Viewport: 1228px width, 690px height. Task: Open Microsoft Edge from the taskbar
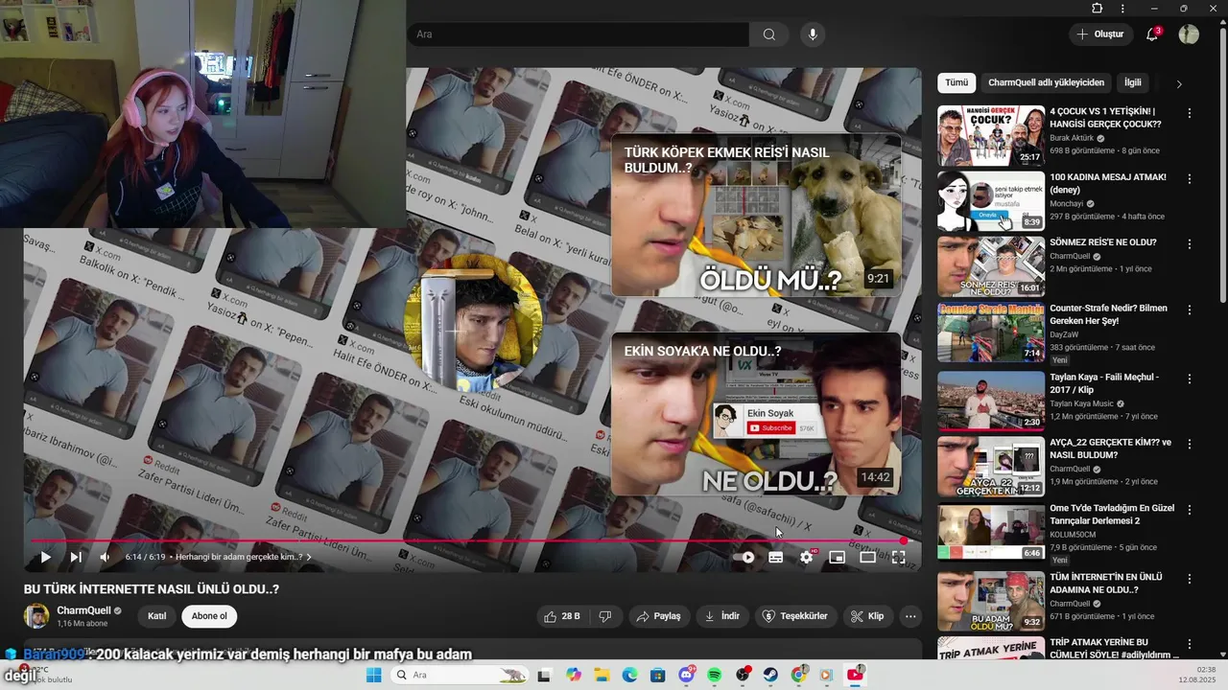click(629, 675)
